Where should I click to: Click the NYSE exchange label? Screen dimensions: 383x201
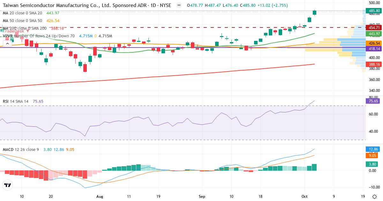(165, 5)
